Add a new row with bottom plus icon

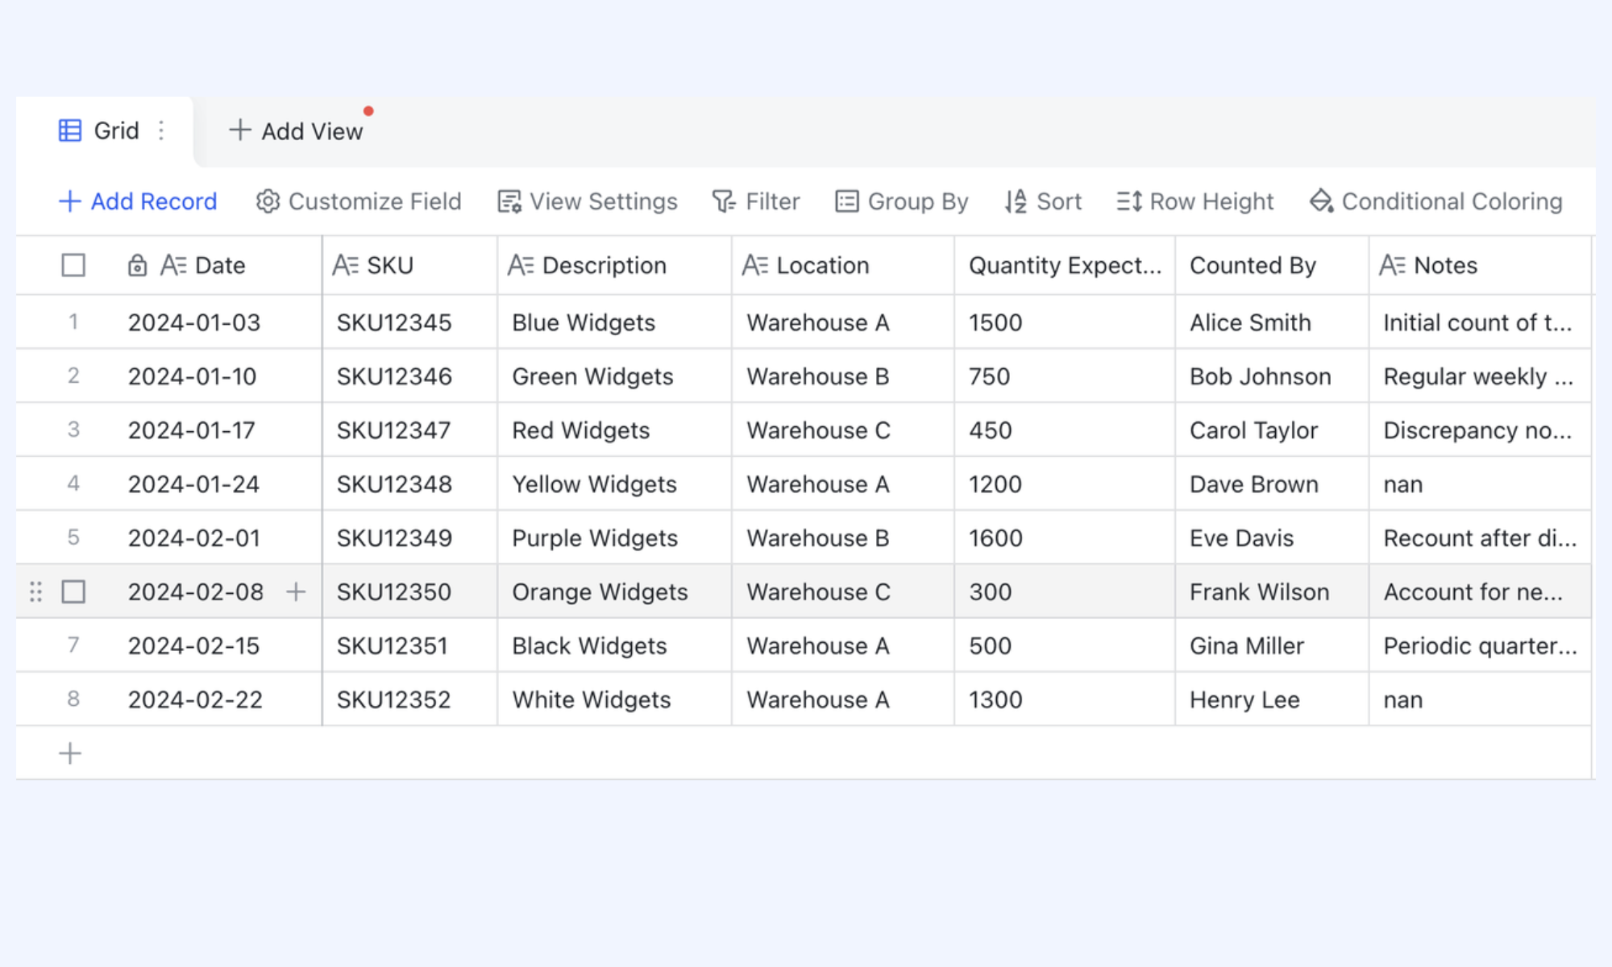70,753
